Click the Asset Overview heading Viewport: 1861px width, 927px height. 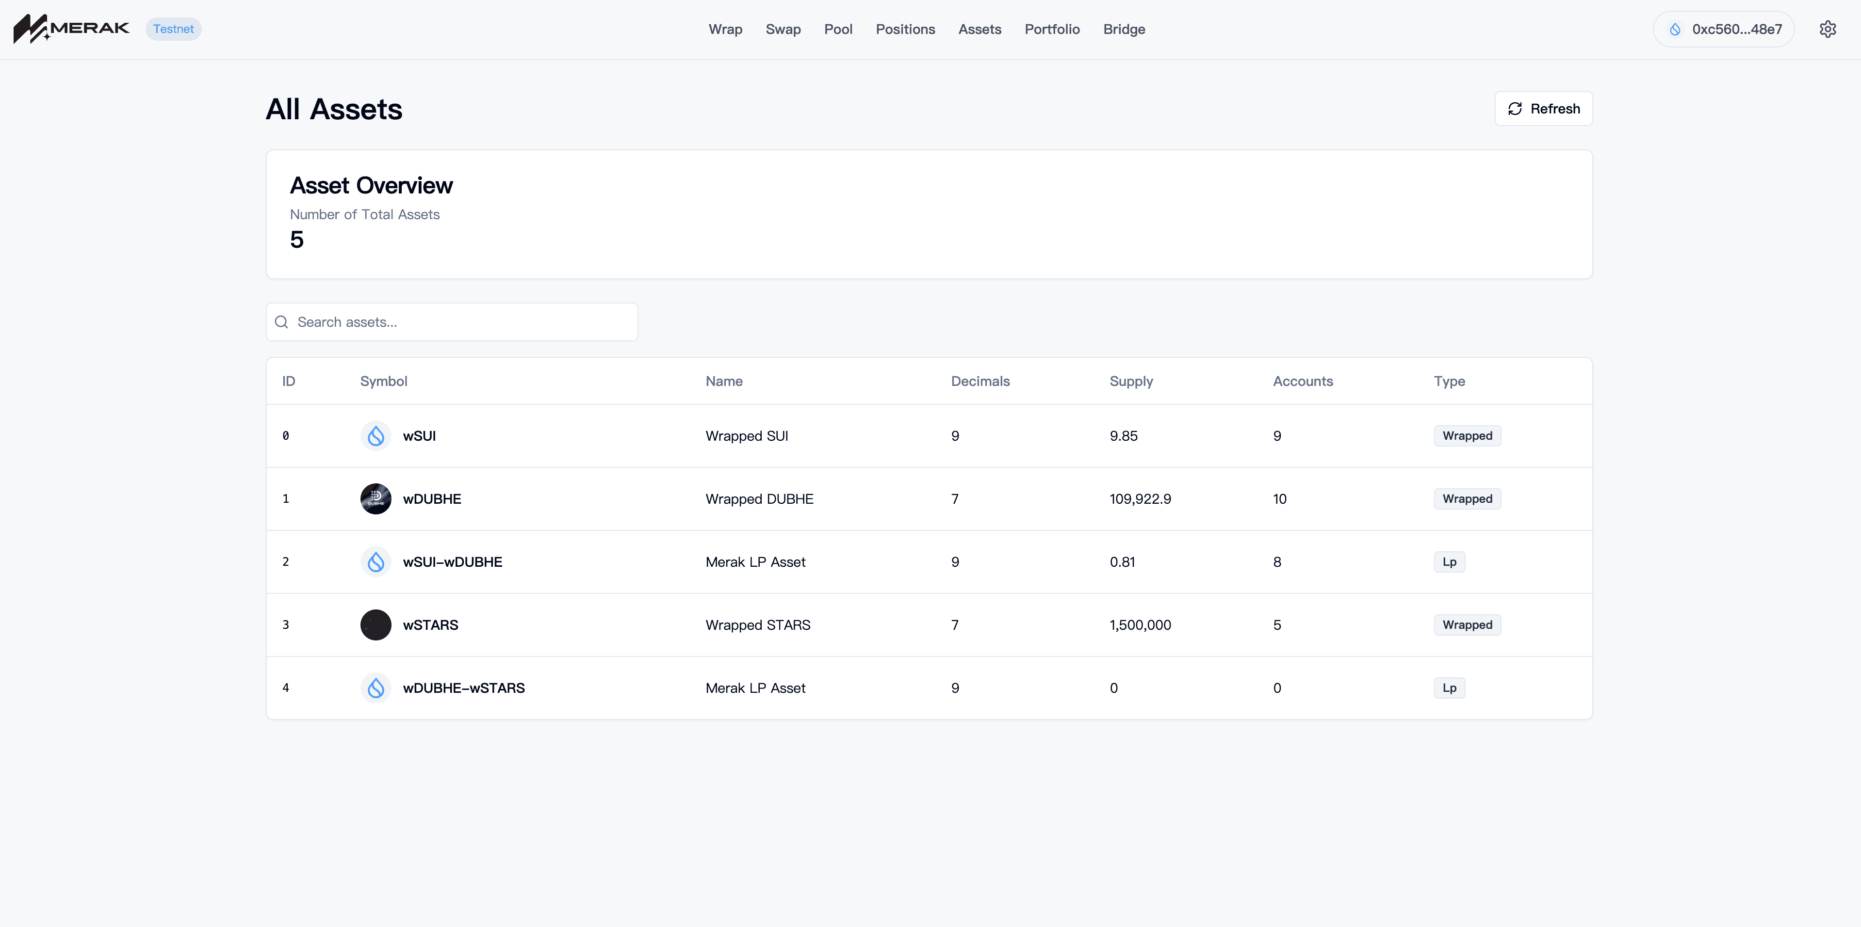point(371,186)
